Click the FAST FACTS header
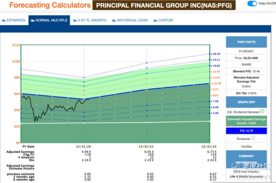The width and height of the screenshot is (276, 183). pyautogui.click(x=246, y=42)
